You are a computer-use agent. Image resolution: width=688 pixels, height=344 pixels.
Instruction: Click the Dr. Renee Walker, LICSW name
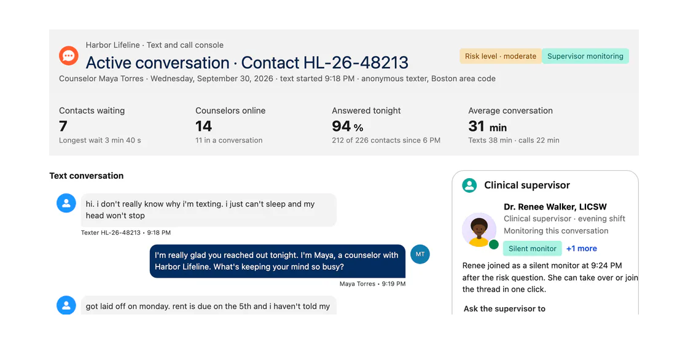click(555, 206)
